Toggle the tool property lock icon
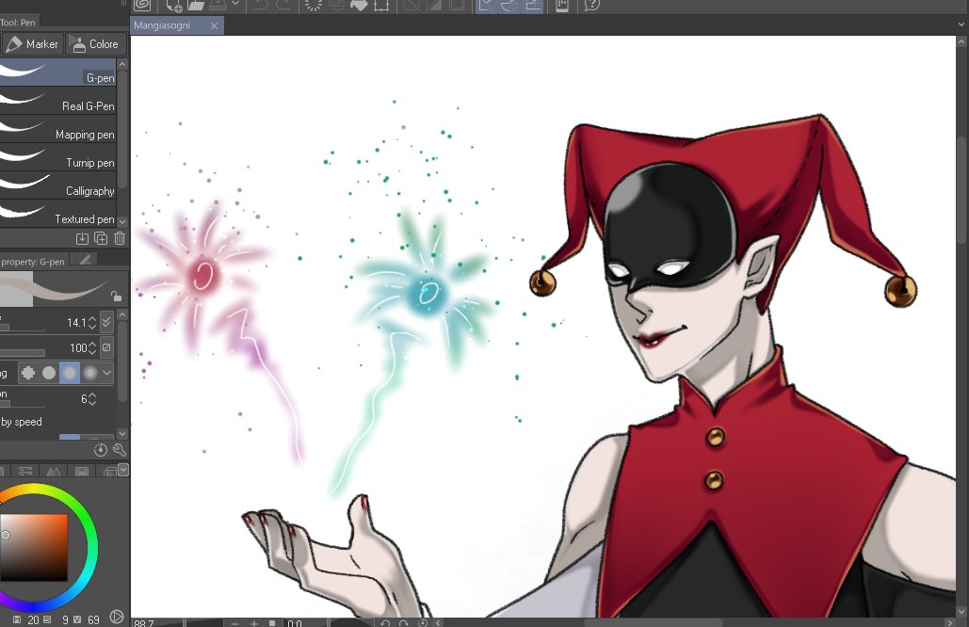Image resolution: width=969 pixels, height=627 pixels. pos(116,296)
